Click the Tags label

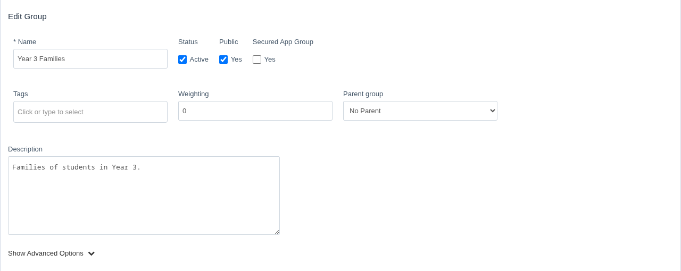click(x=21, y=94)
